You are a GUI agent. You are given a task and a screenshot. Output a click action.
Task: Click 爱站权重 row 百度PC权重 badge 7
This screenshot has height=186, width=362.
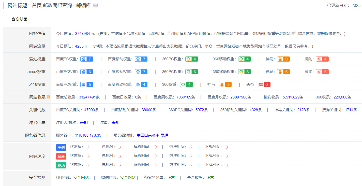tap(87, 59)
